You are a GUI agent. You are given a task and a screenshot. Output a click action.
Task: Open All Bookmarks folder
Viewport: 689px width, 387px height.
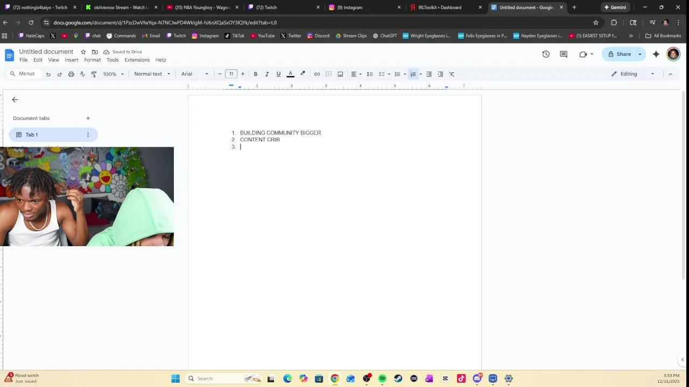[663, 36]
